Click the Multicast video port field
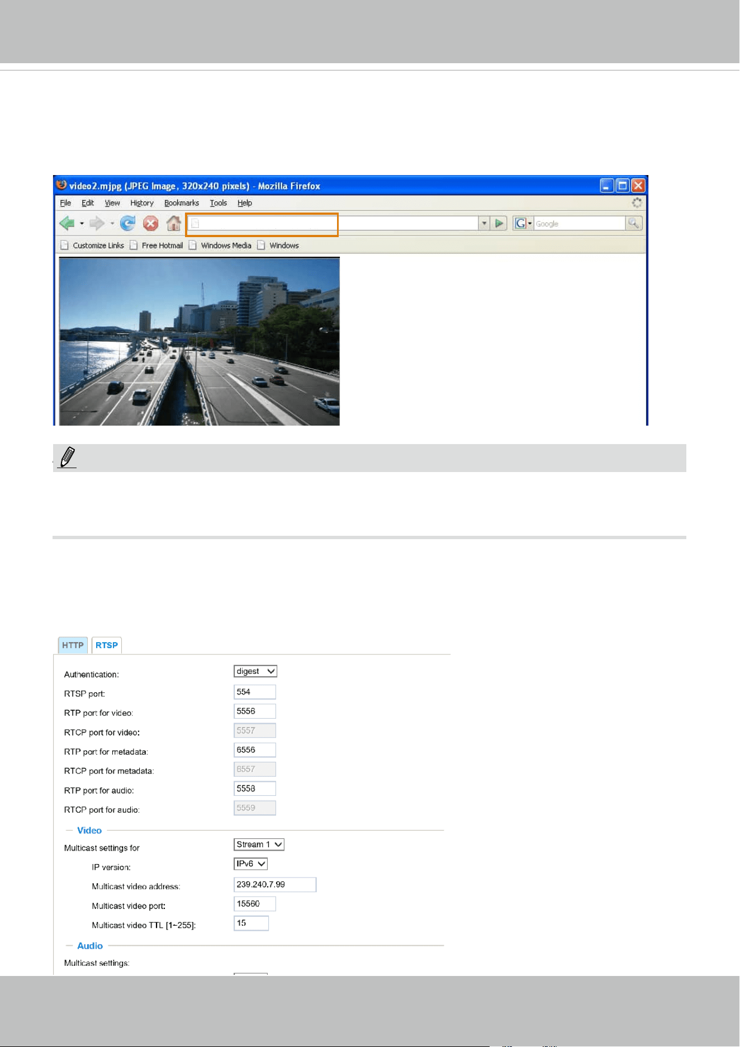This screenshot has height=1047, width=740. coord(255,904)
